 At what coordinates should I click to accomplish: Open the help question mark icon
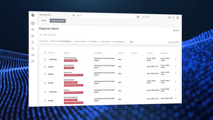pyautogui.click(x=173, y=17)
